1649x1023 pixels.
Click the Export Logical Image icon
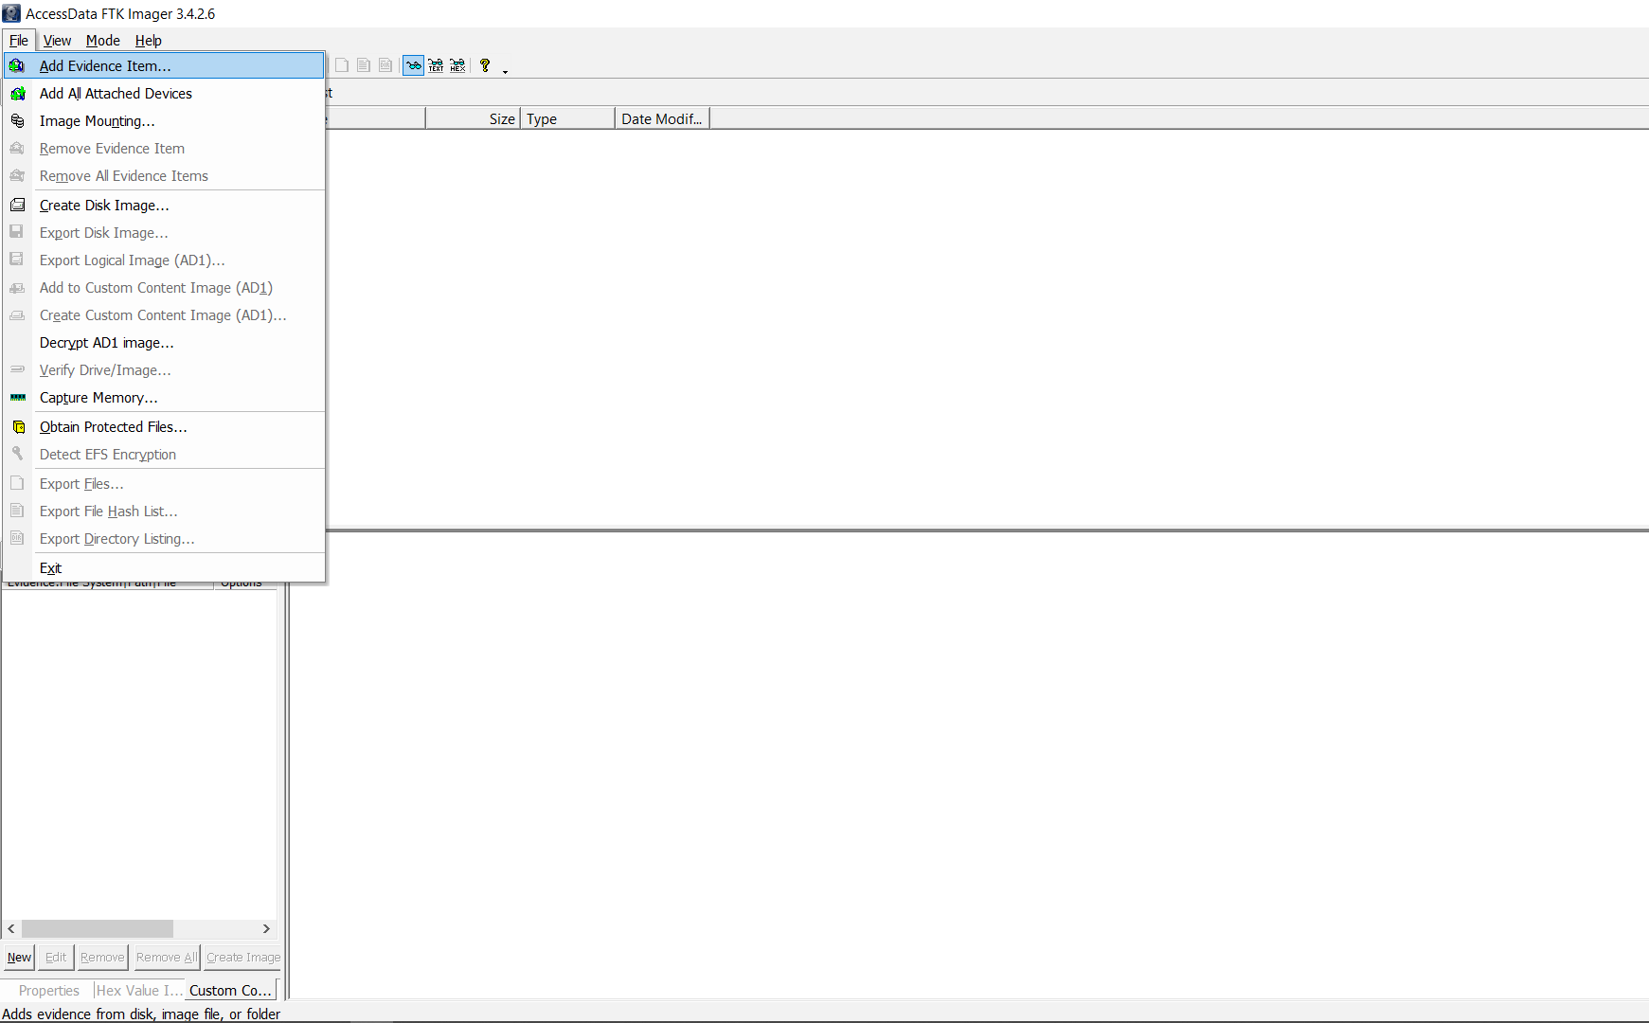click(17, 260)
